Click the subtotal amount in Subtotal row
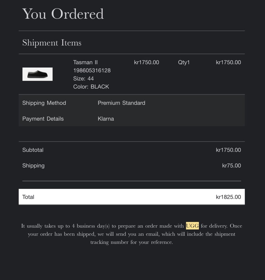The height and width of the screenshot is (280, 265). pos(228,150)
